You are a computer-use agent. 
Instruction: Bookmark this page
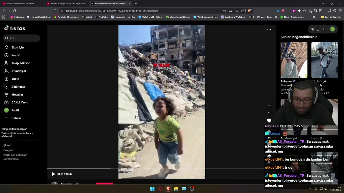(x=55, y=11)
